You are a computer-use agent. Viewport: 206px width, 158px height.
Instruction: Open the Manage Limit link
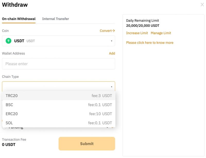click(161, 33)
